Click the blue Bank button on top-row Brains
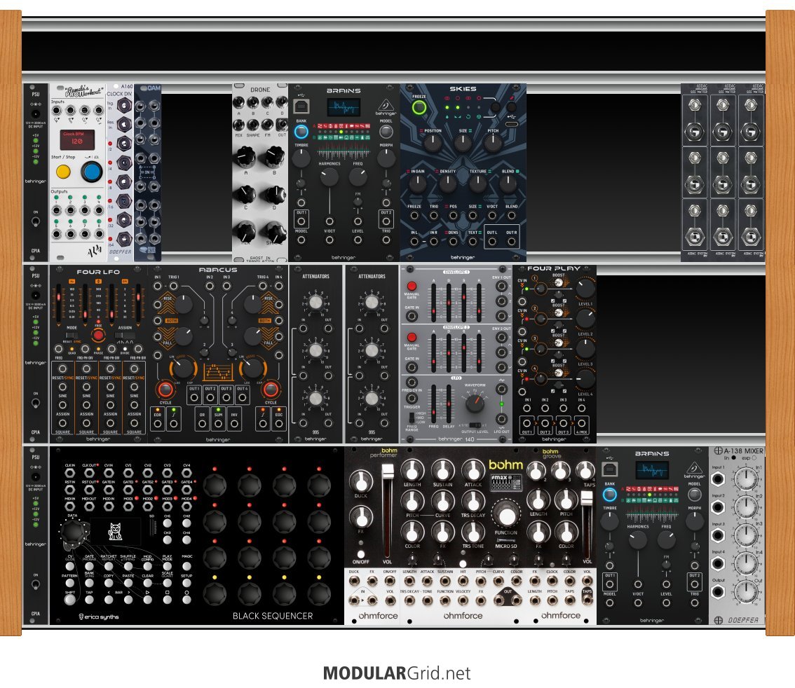Image resolution: width=795 pixels, height=688 pixels. pos(301,132)
